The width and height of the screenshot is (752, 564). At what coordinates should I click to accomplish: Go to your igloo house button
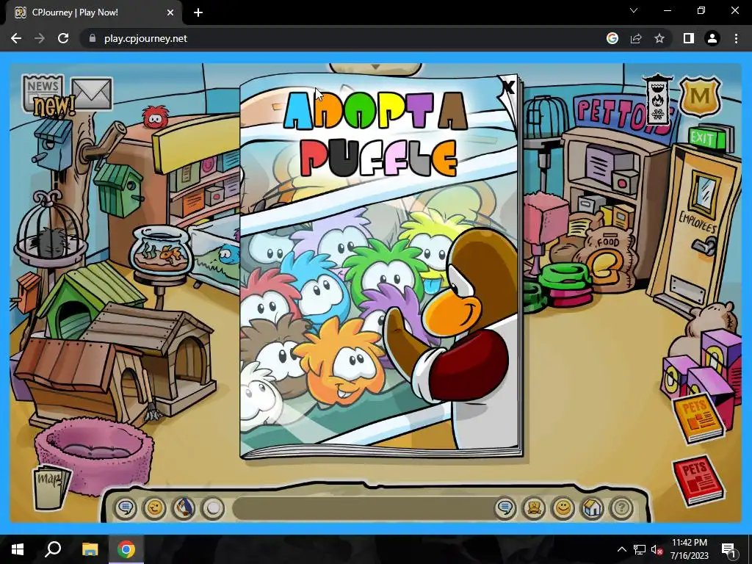[x=593, y=507]
